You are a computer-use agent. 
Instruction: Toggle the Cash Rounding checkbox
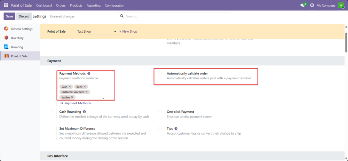[53, 112]
